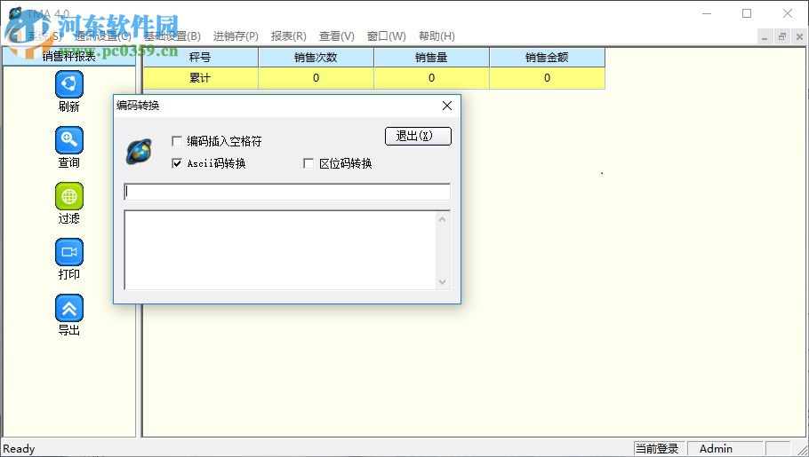Minimize the TMA 4.0 main window
Viewport: 809px width, 457px height.
707,13
